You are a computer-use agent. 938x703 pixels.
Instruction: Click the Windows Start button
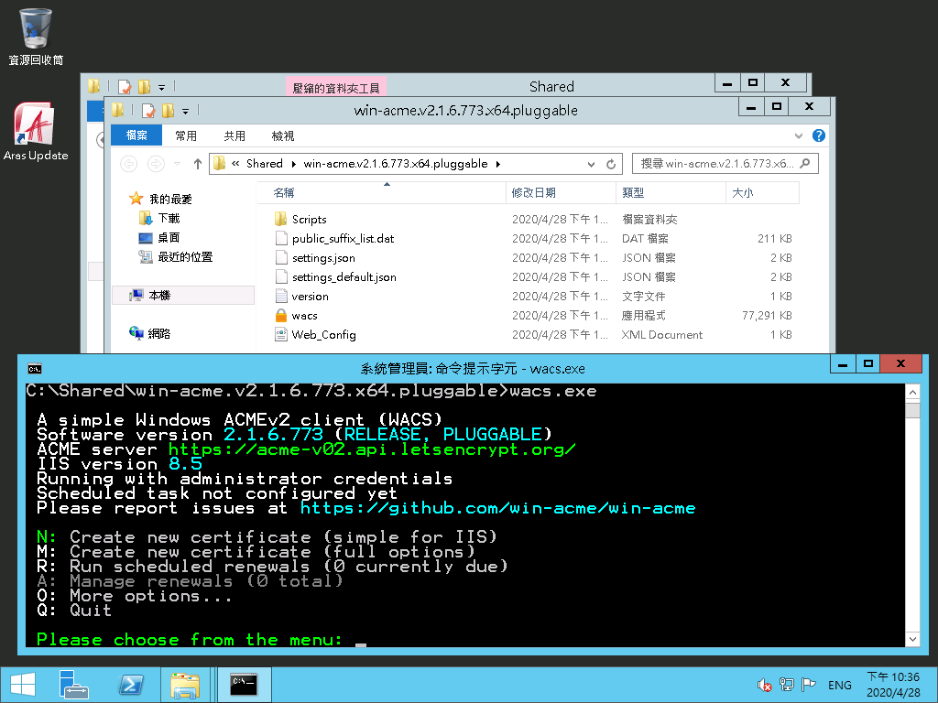coord(22,685)
